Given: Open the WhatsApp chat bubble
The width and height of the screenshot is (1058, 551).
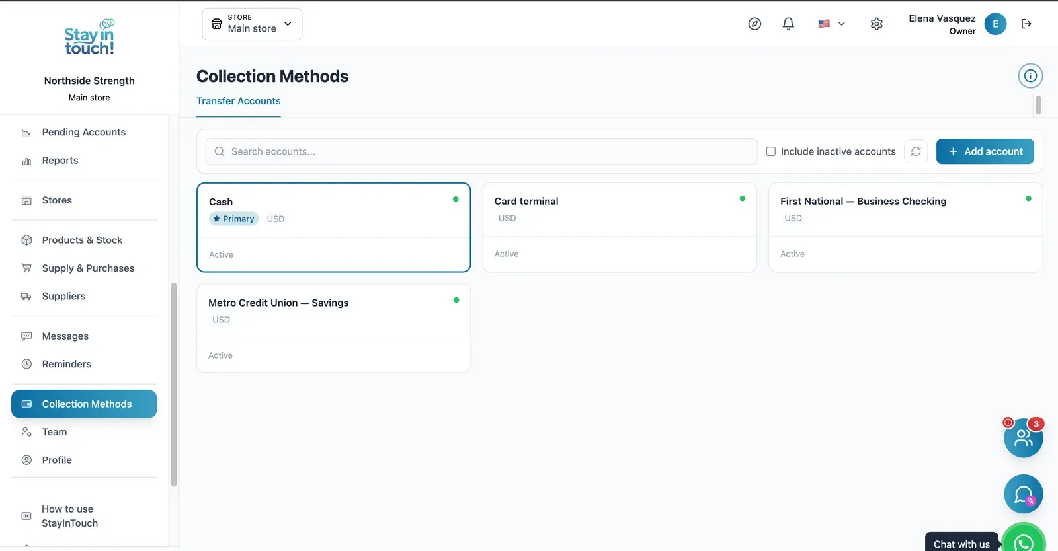Looking at the screenshot, I should tap(1024, 540).
